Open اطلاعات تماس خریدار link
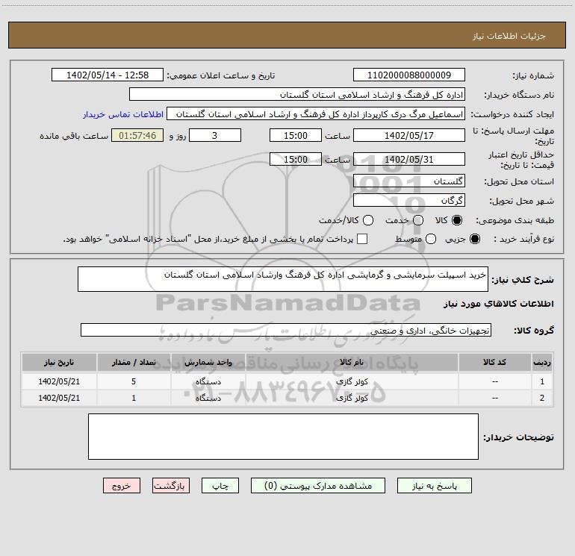The height and width of the screenshot is (556, 575). point(123,114)
